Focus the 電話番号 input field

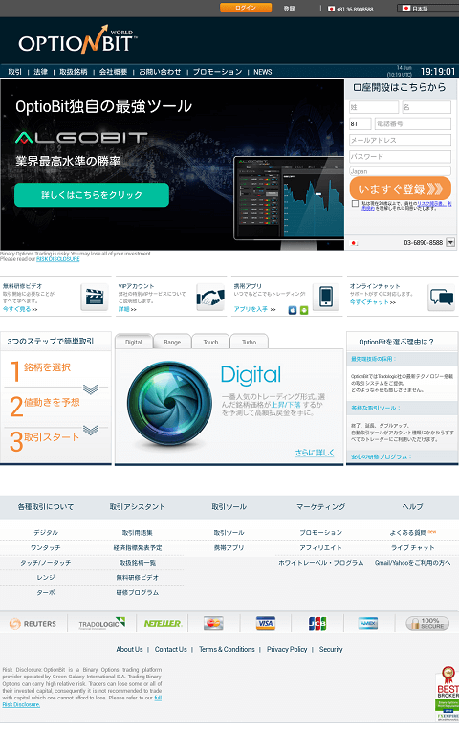(413, 123)
